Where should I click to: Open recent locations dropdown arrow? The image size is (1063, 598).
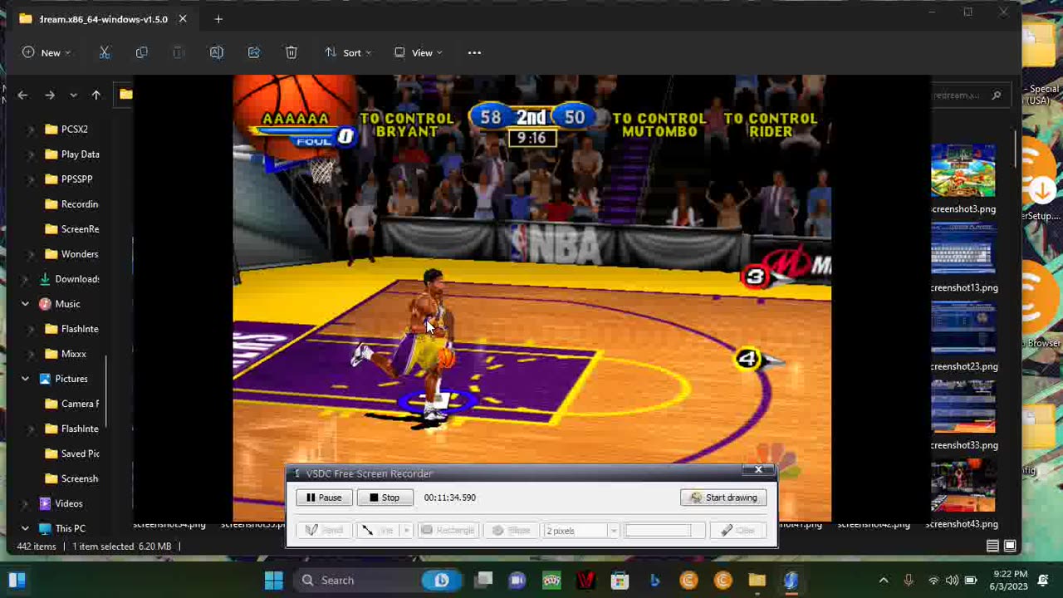point(73,95)
